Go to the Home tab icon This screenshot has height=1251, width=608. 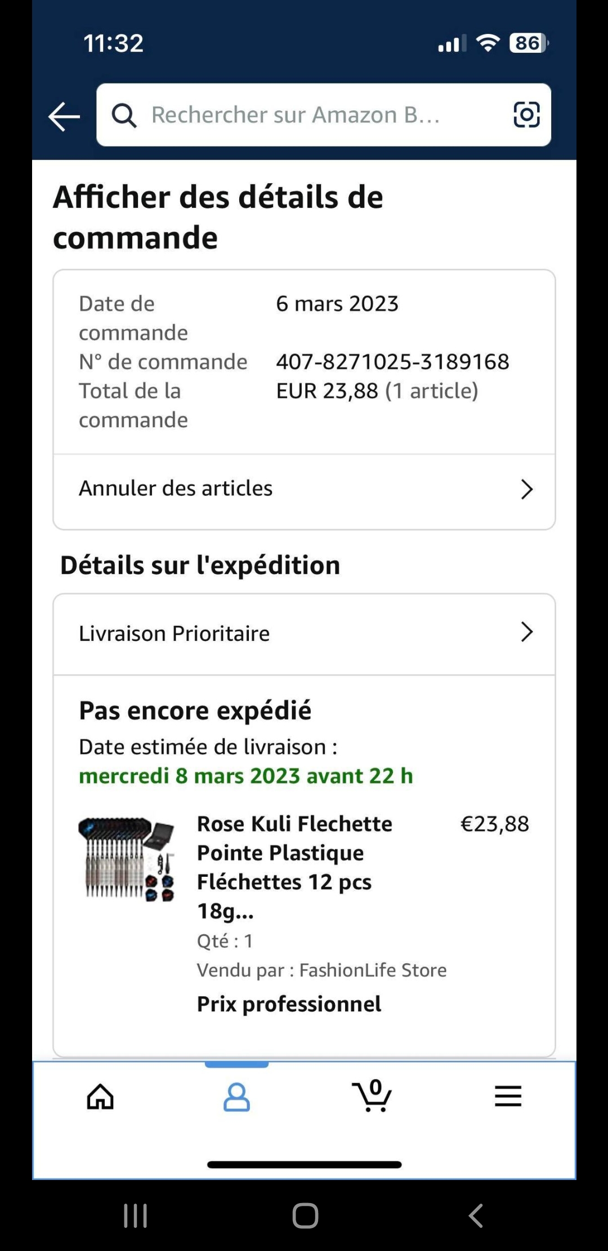pos(100,1096)
